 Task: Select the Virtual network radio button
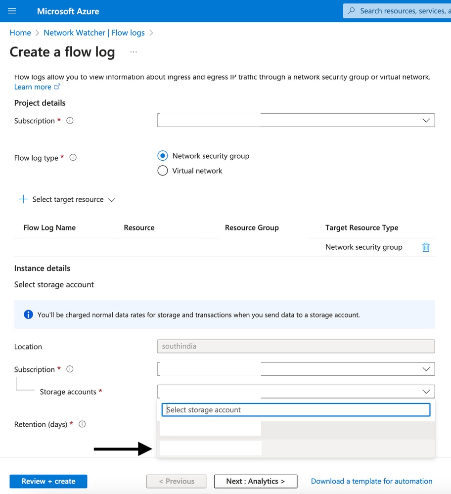pyautogui.click(x=163, y=171)
